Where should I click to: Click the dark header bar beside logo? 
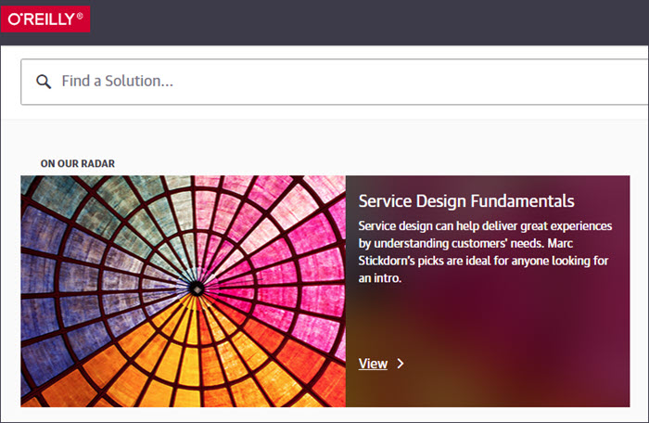[x=368, y=22]
